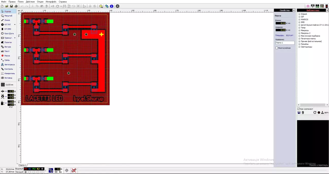Image resolution: width=329 pixels, height=174 pixels.
Task: Click the DRC check icon in toolbar
Action: click(x=322, y=6)
